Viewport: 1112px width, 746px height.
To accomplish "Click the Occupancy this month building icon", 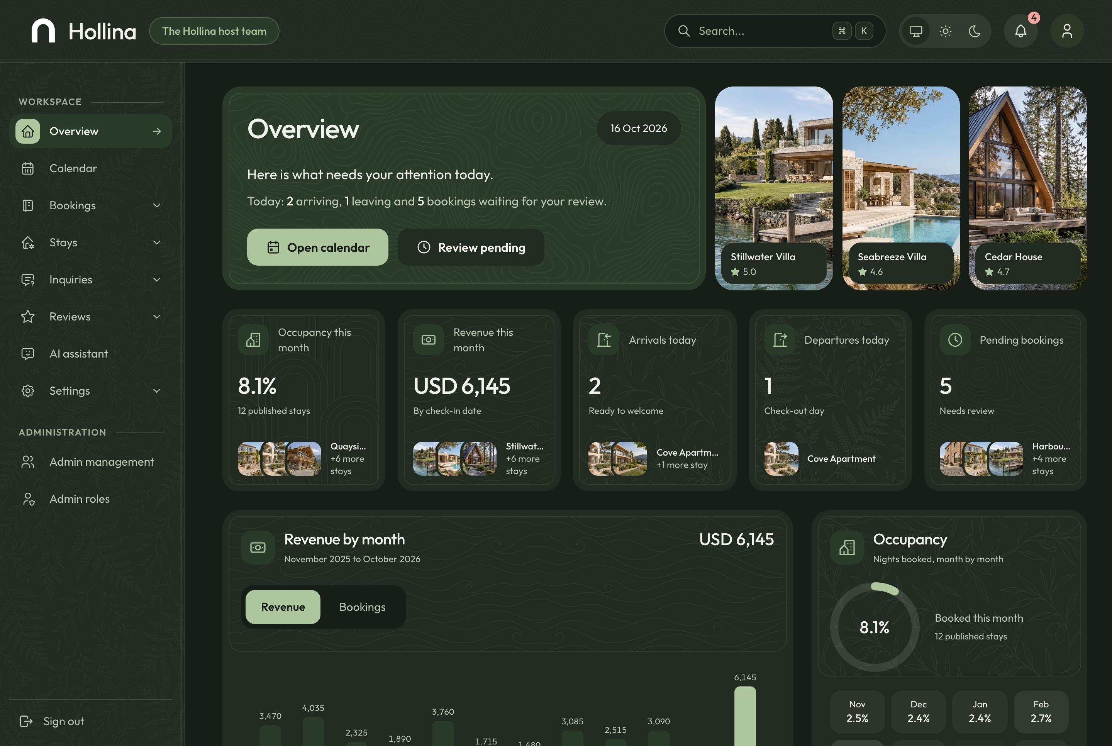I will 253,340.
